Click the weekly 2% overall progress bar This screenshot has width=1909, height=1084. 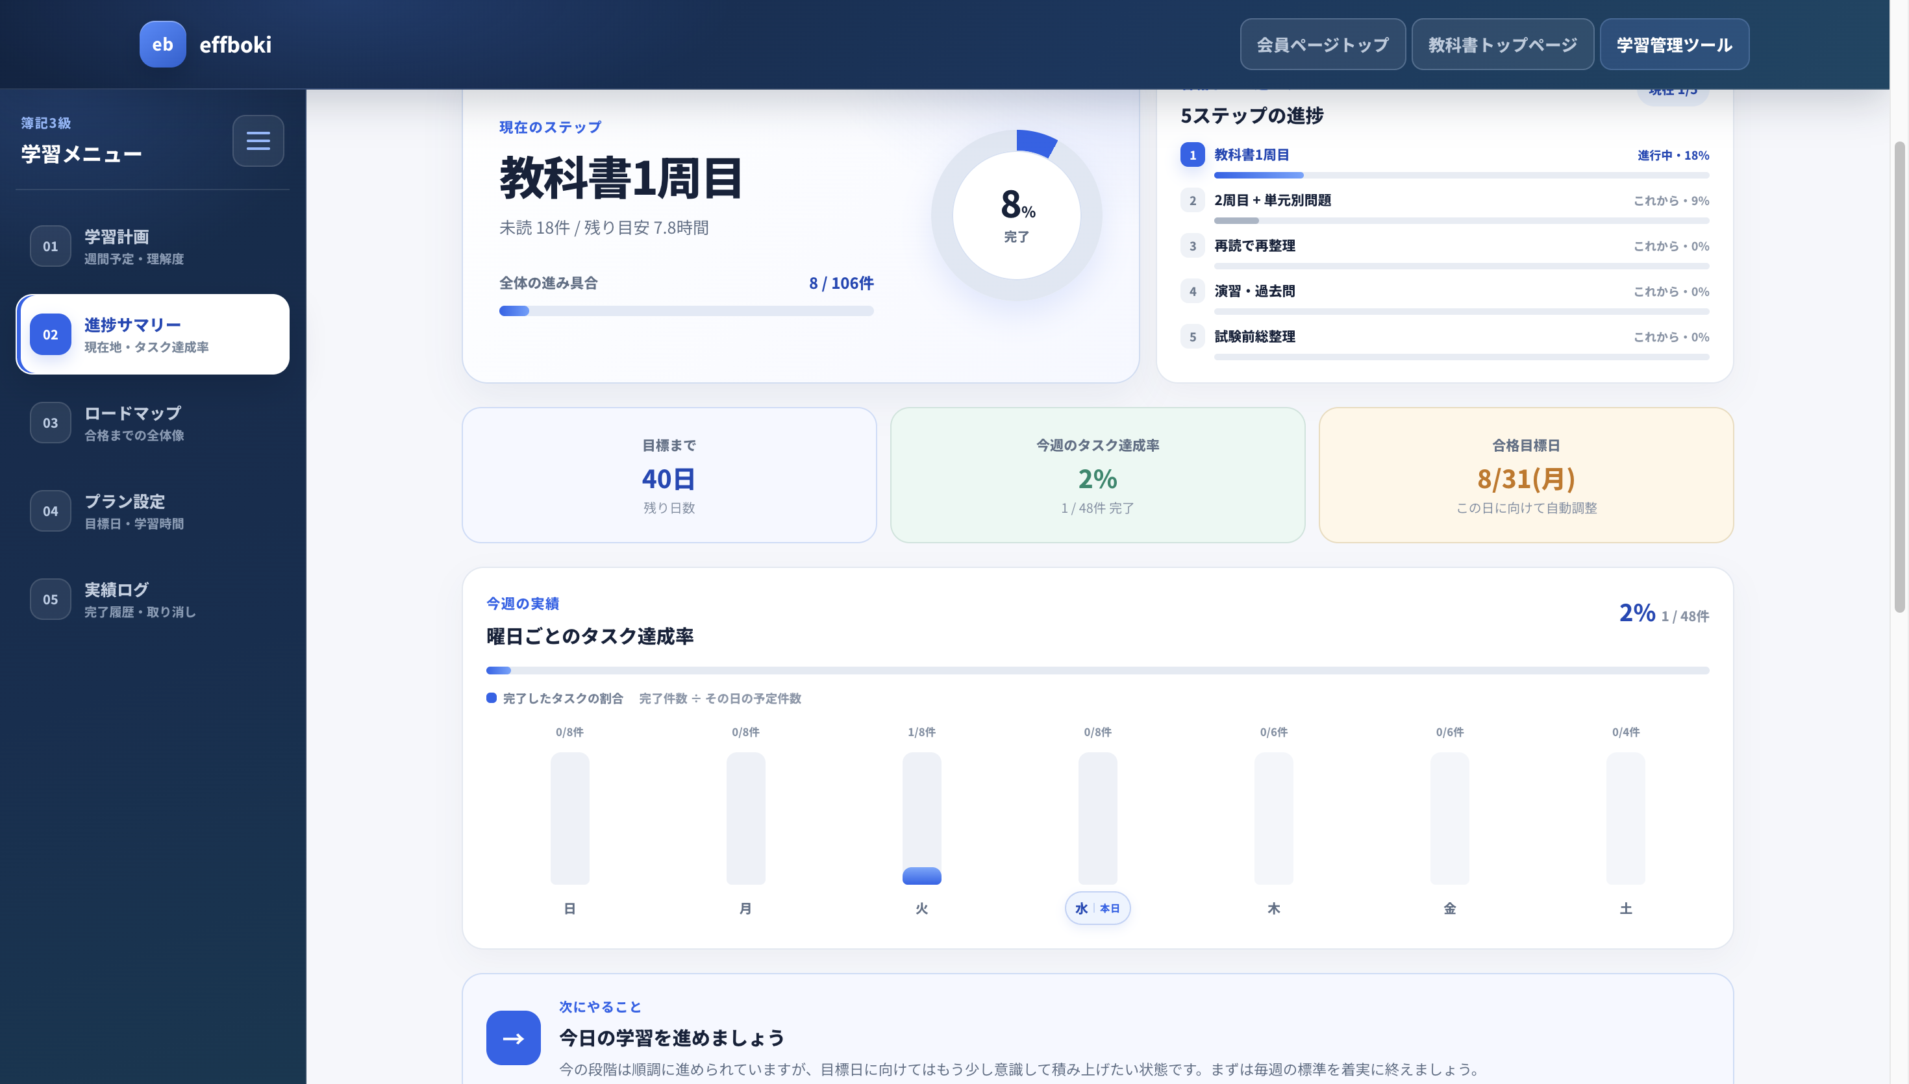(x=1097, y=671)
